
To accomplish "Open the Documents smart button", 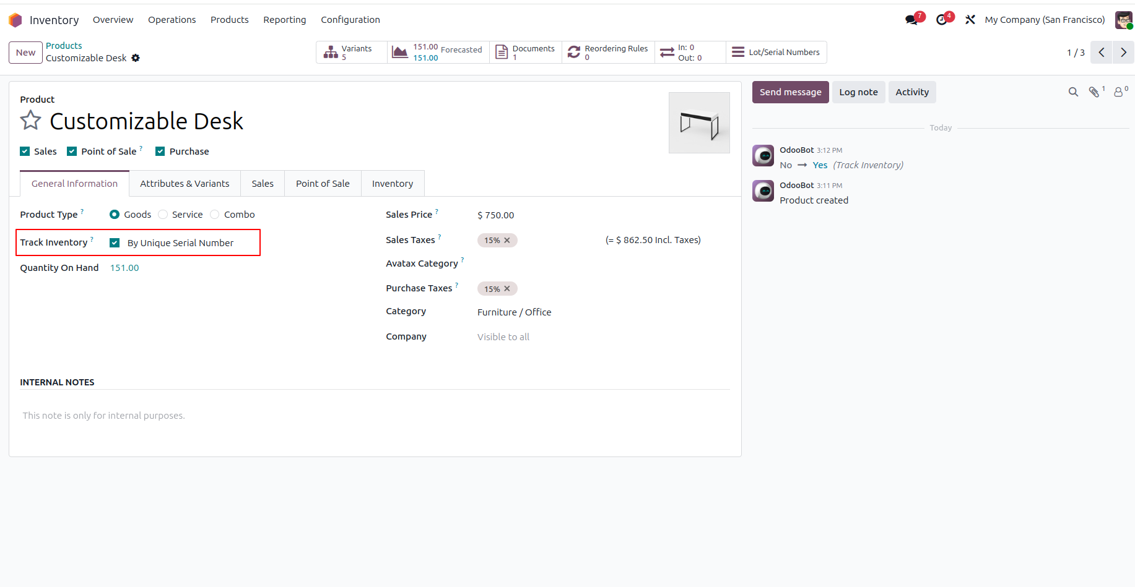I will pos(526,53).
